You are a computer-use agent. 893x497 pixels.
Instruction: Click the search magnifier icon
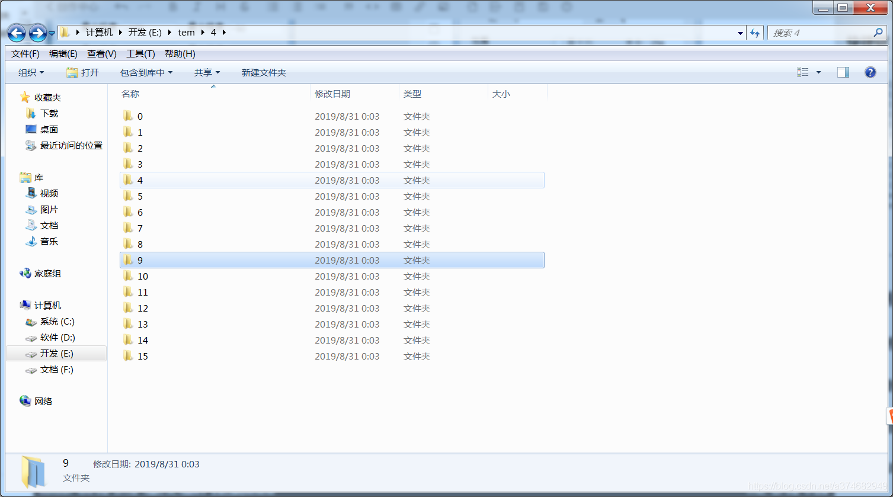pos(878,33)
